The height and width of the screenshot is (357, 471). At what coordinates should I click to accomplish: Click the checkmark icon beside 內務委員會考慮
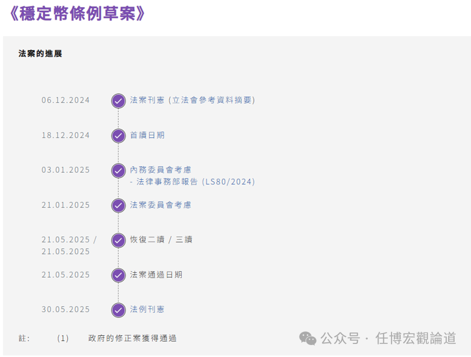coord(118,170)
